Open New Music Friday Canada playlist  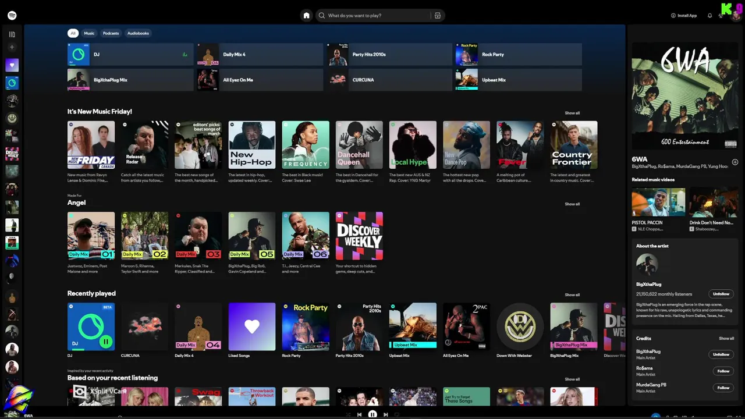point(91,145)
